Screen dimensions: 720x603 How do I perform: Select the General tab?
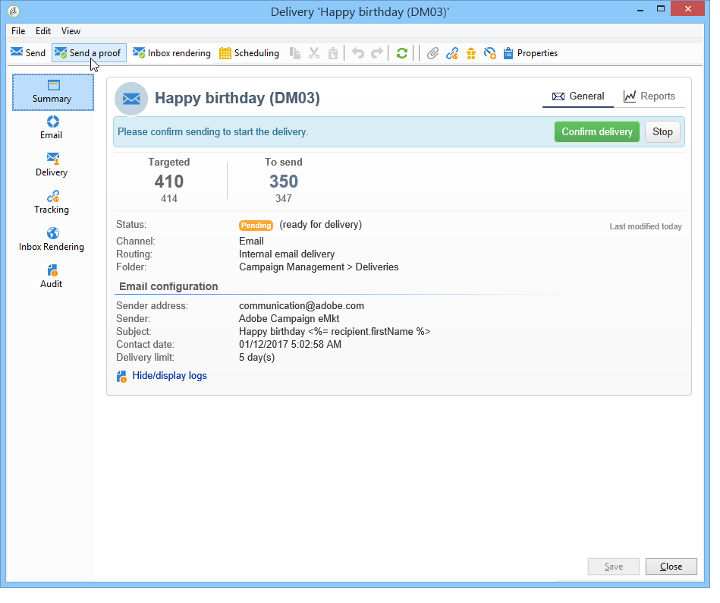(x=578, y=96)
